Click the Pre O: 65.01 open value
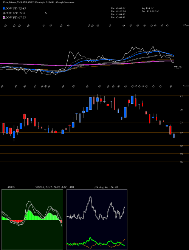This screenshot has height=250, width=189. [x=118, y=8]
